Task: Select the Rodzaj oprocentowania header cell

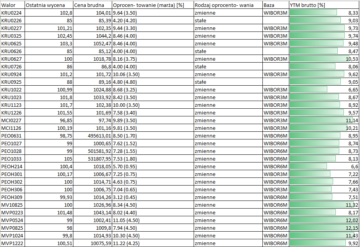Action: 228,5
